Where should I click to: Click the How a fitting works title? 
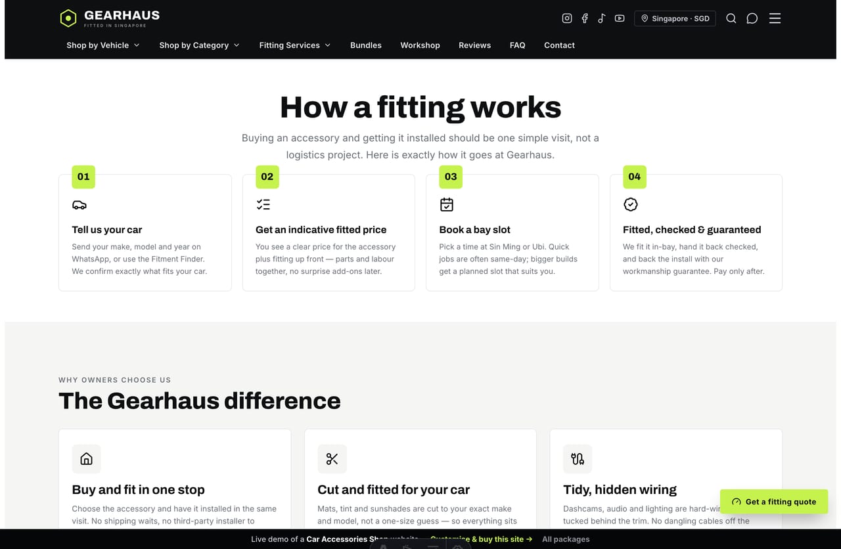click(x=420, y=108)
